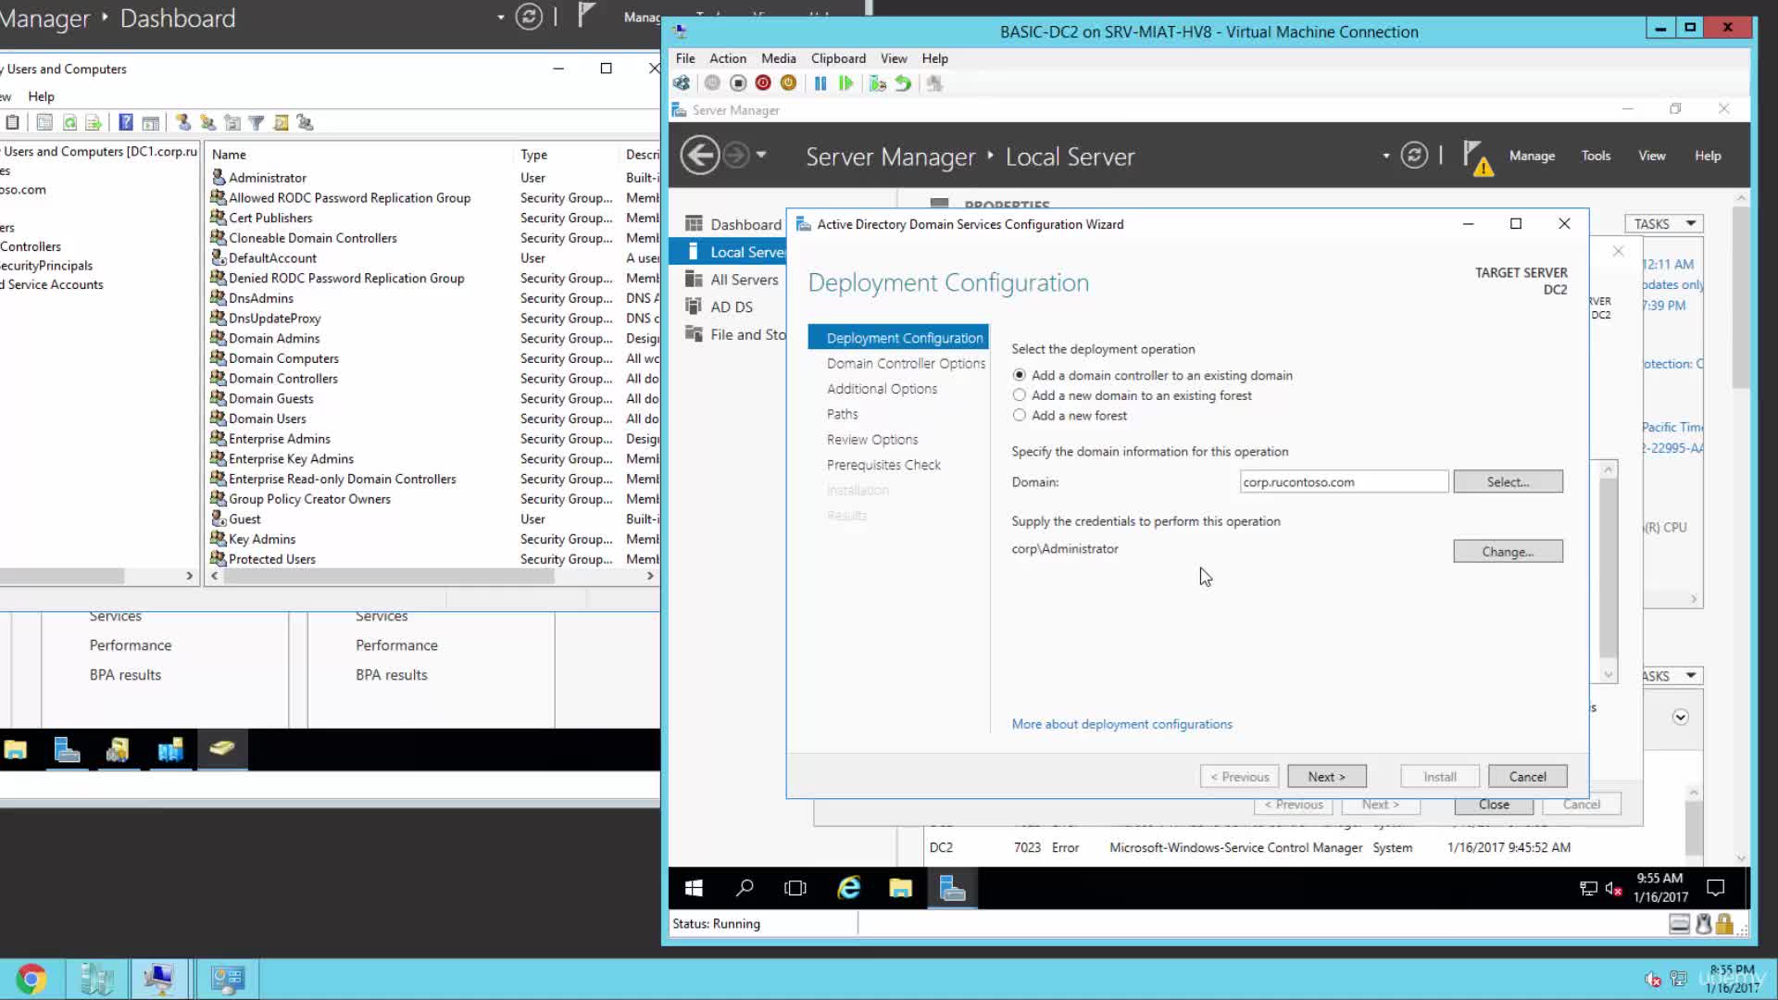This screenshot has width=1778, height=1000.
Task: Click the Refresh icon in AD Users toolbar
Action: pos(69,122)
